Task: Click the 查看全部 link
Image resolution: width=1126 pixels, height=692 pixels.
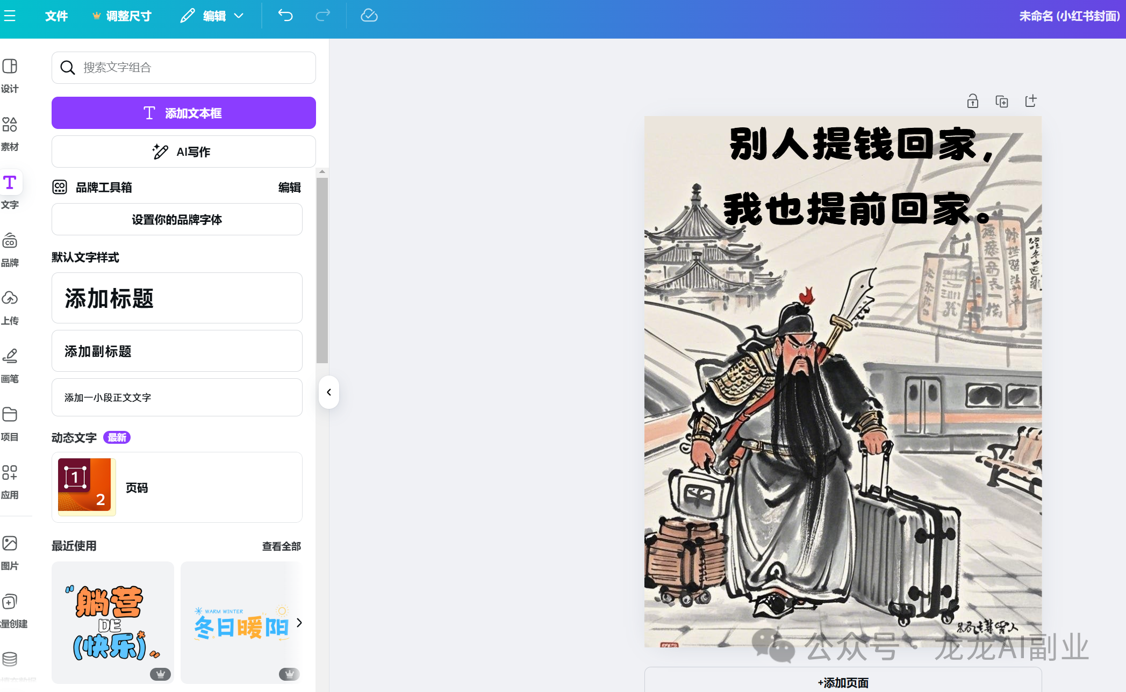Action: (281, 546)
